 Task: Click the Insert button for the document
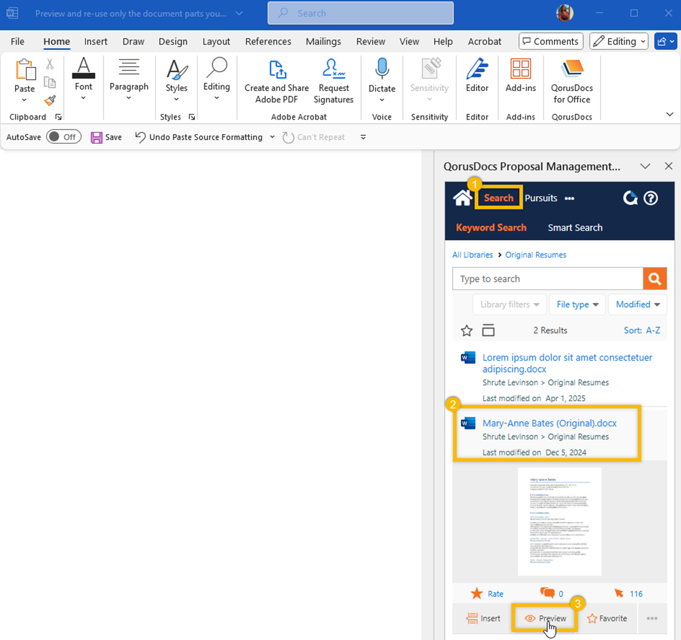tap(483, 618)
